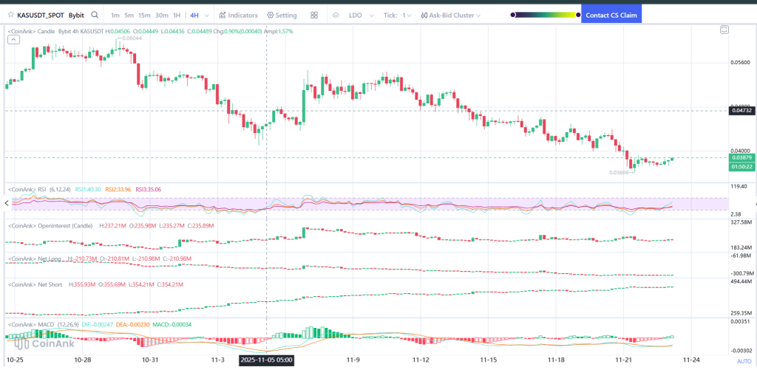Click the Bybit exchange label
The width and height of the screenshot is (757, 370).
tap(76, 15)
